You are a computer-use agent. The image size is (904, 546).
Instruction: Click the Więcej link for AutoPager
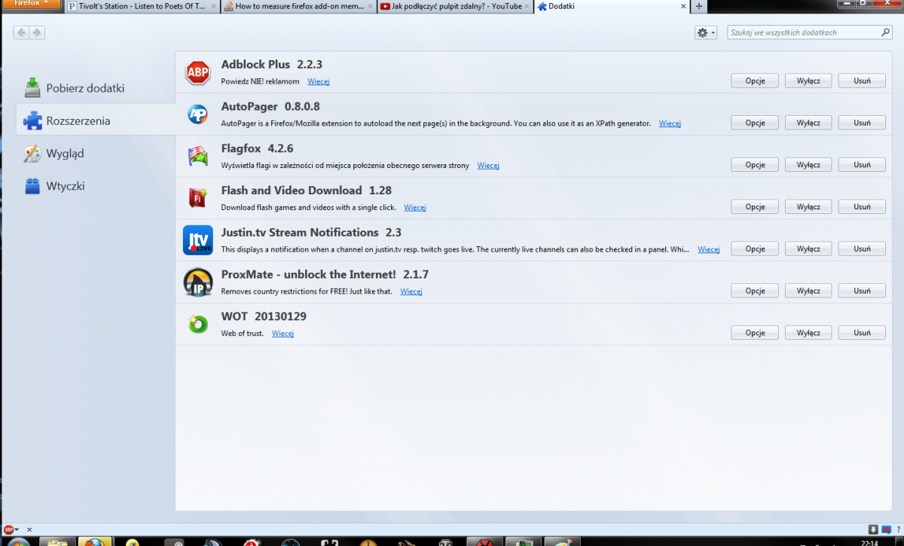tap(670, 124)
